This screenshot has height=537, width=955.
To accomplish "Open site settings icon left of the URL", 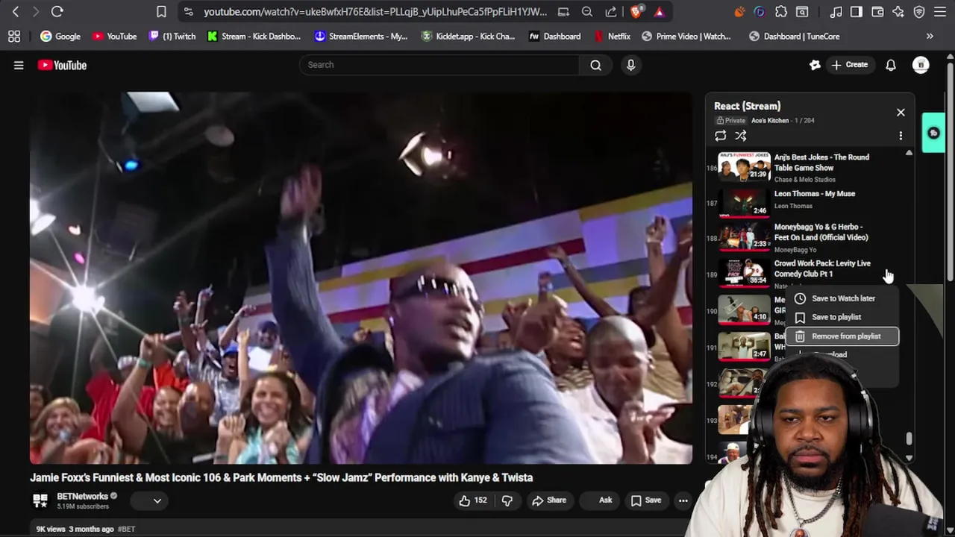I will pos(188,12).
